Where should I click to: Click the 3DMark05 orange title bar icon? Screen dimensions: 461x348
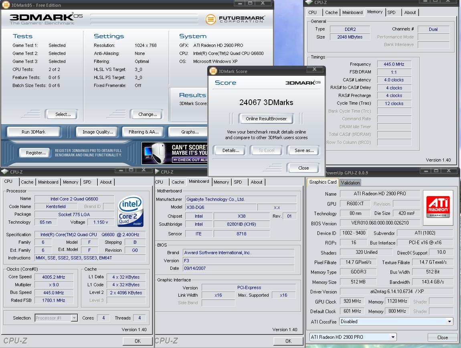coord(6,5)
